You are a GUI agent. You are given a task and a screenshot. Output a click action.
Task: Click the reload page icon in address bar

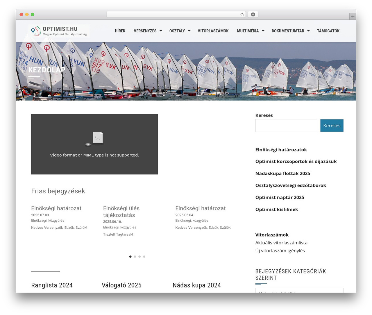coord(242,15)
